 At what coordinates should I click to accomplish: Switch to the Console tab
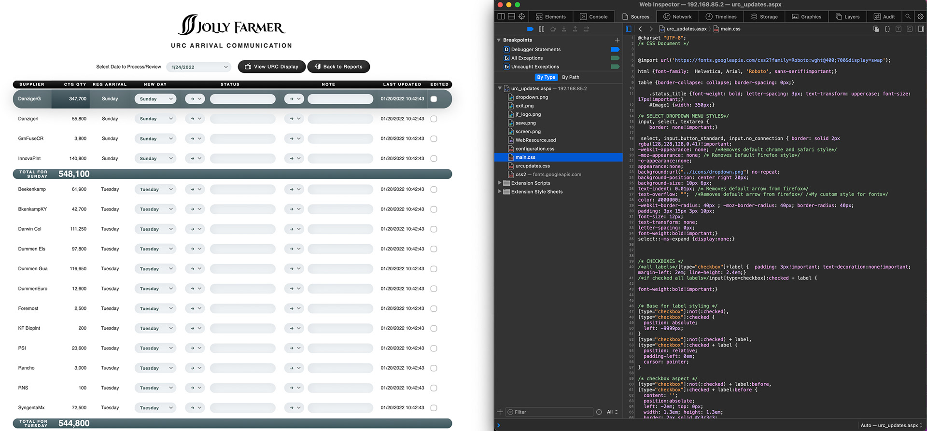pyautogui.click(x=594, y=16)
